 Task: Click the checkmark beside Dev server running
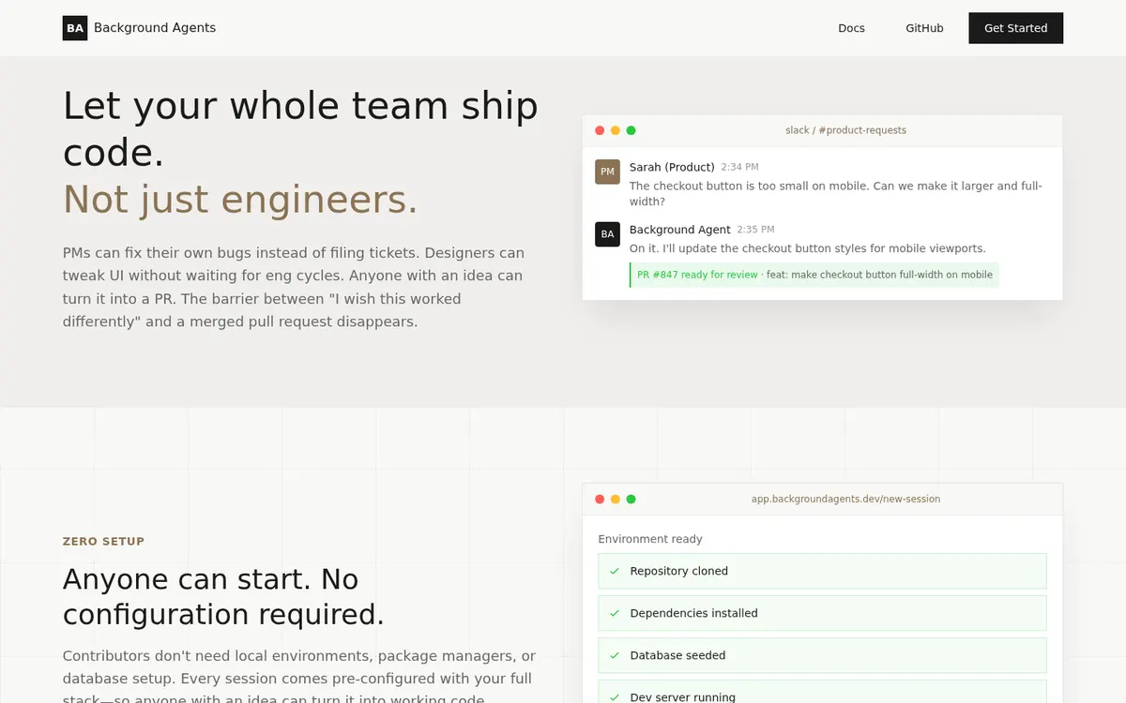coord(615,697)
